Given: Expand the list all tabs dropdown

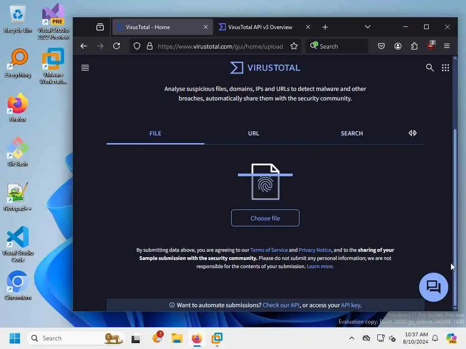Looking at the screenshot, I should pyautogui.click(x=367, y=27).
